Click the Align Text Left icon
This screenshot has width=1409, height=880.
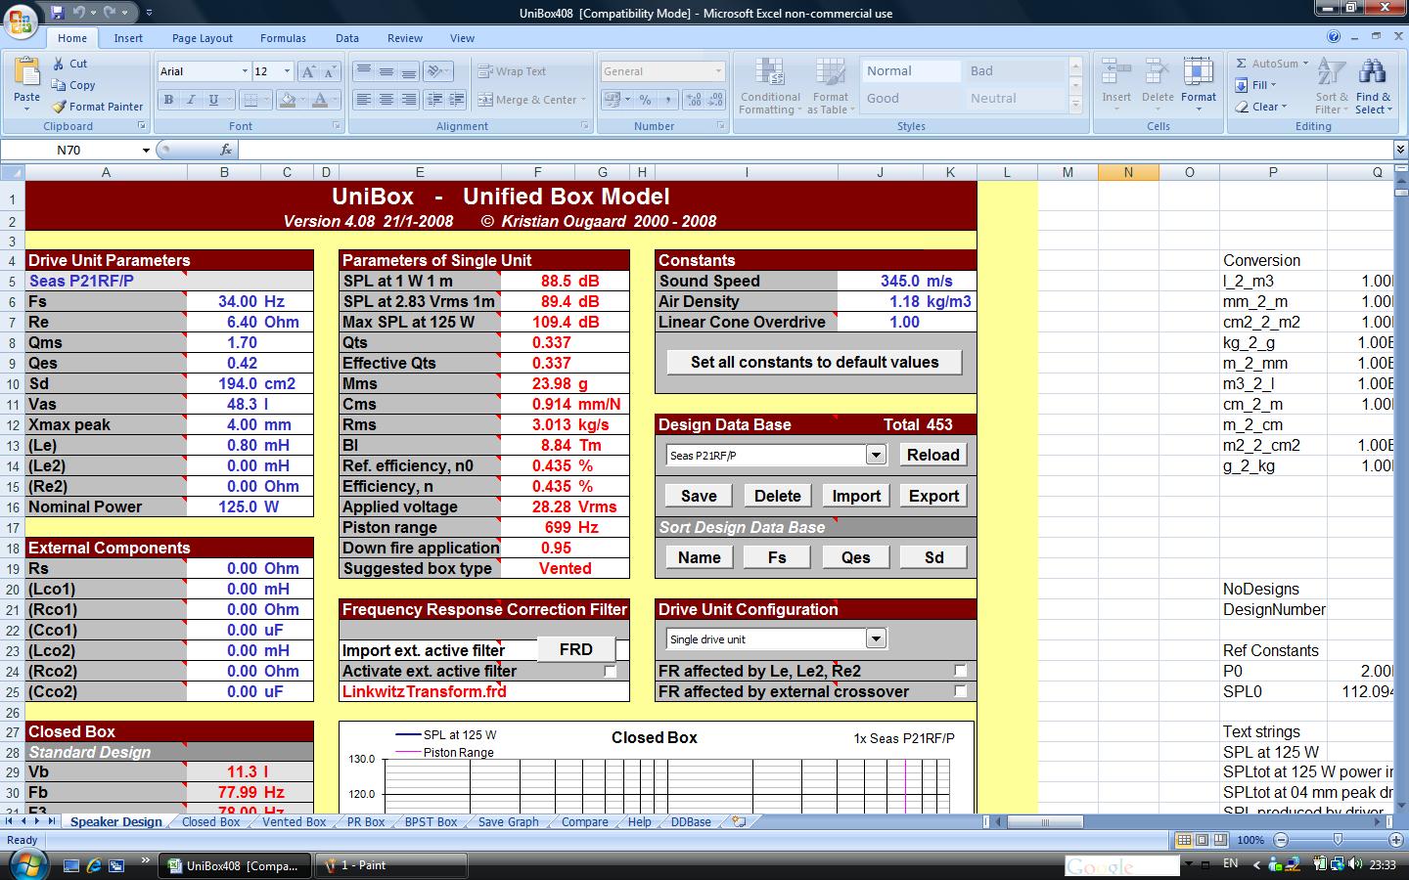click(x=363, y=100)
